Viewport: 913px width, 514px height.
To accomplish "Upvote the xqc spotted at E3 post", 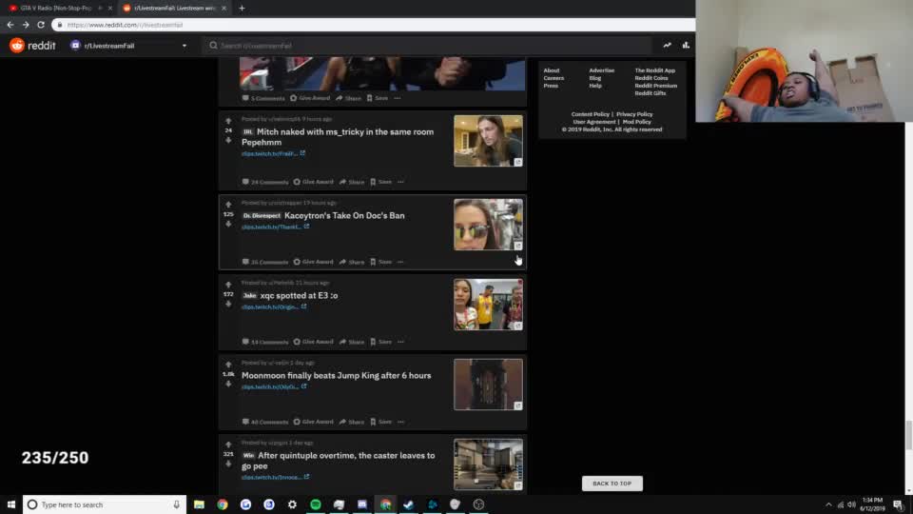I will (x=228, y=285).
